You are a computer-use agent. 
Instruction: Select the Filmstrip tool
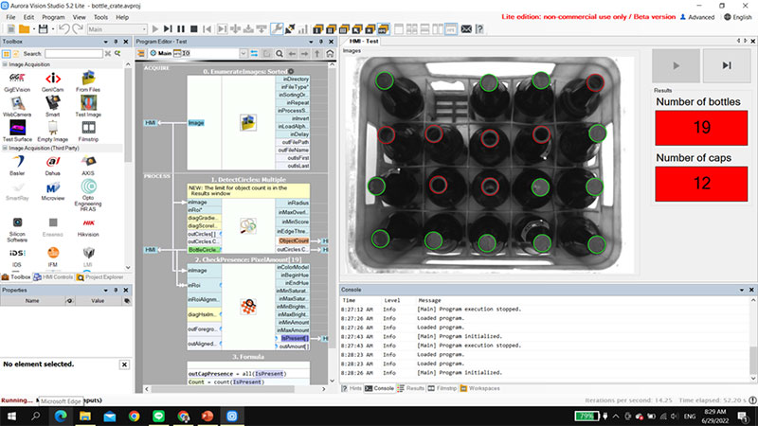click(88, 132)
